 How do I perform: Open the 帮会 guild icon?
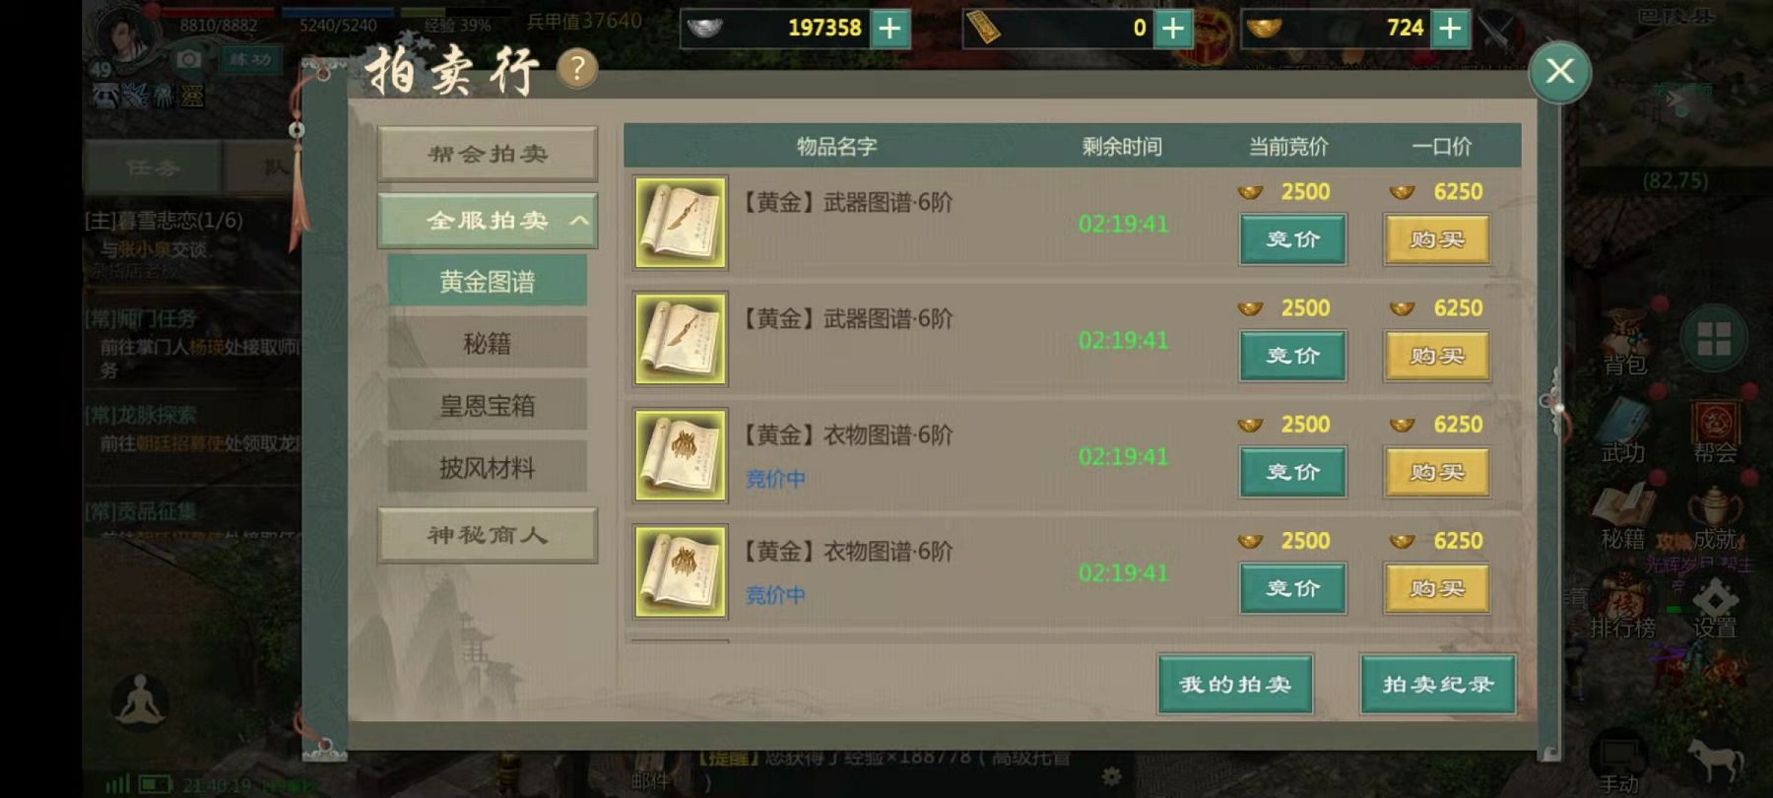(x=1715, y=431)
